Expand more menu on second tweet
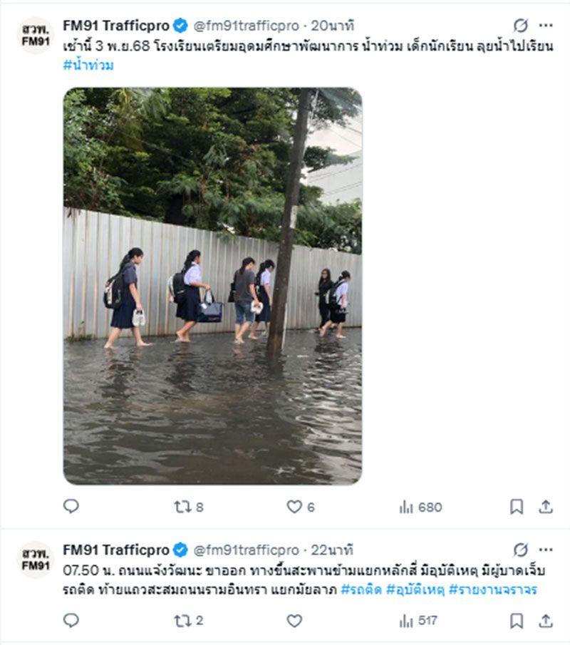The width and height of the screenshot is (570, 645). coord(546,550)
